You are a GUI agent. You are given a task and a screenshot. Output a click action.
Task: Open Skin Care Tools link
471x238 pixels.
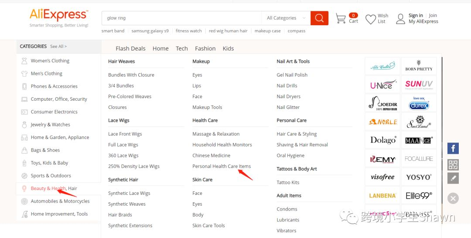pos(208,226)
